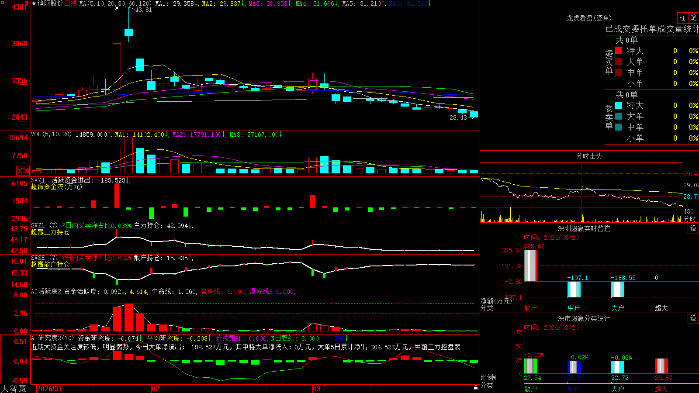Click the 迪阿股份 stock name
The height and width of the screenshot is (393, 699).
(50, 3)
